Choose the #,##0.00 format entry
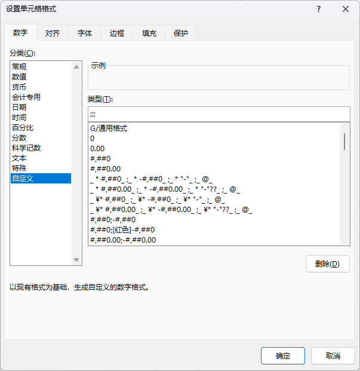Image resolution: width=360 pixels, height=371 pixels. tap(105, 169)
